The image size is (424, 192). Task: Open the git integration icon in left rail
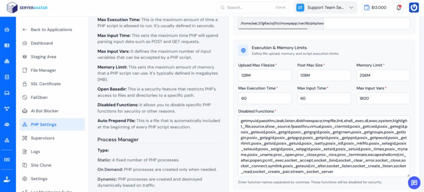click(7, 109)
